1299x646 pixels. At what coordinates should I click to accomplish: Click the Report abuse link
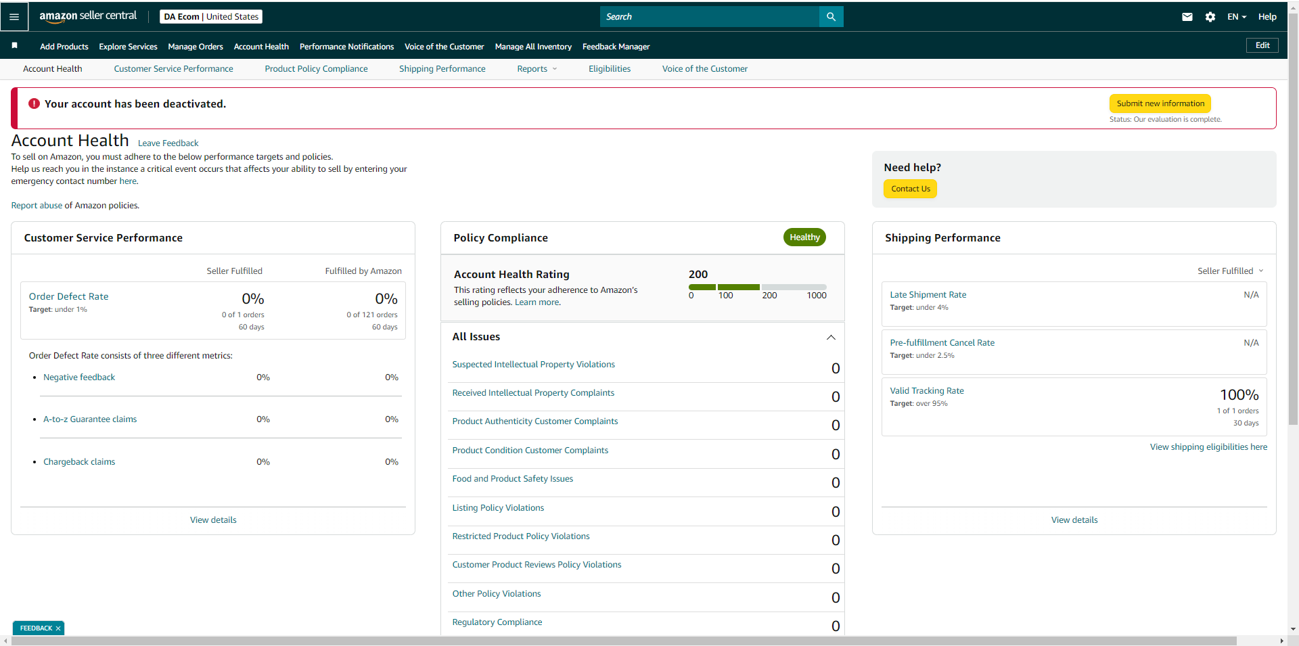37,206
